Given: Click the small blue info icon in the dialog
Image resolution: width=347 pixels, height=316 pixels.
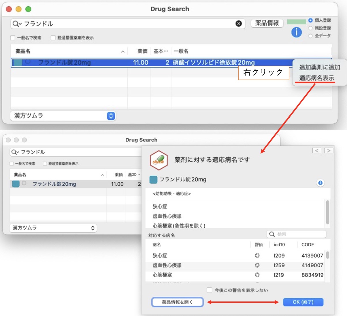Looking at the screenshot, I should coord(320,183).
